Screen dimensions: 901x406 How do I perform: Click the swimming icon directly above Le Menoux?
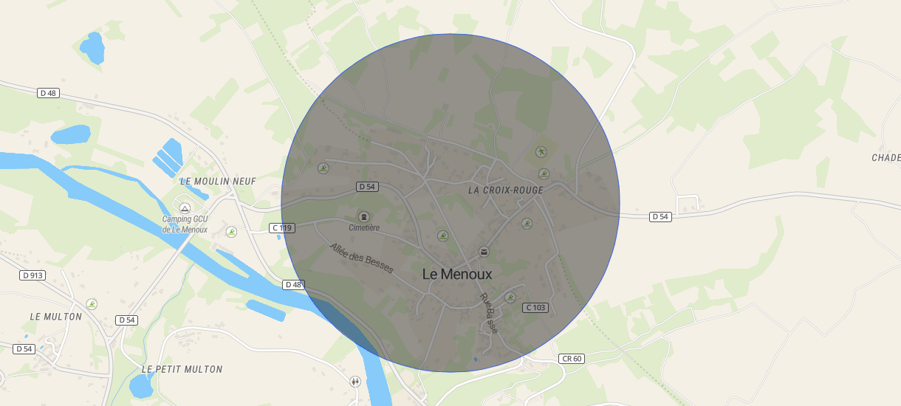[443, 236]
